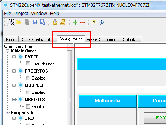This screenshot has width=166, height=125.
Task: Tick the FATFS User-defined checkbox
Action: 28,64
